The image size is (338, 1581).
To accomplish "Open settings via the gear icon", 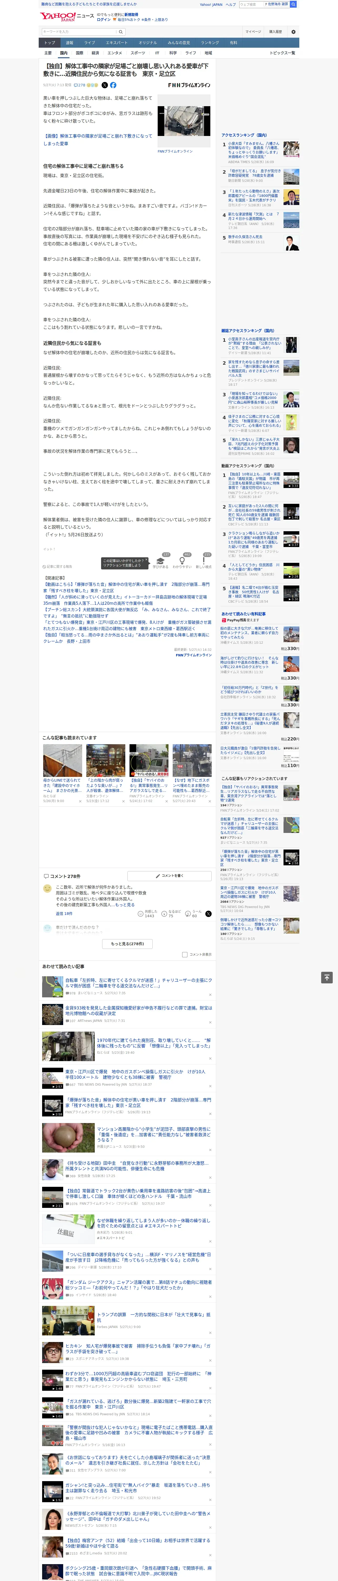I will click(x=293, y=32).
